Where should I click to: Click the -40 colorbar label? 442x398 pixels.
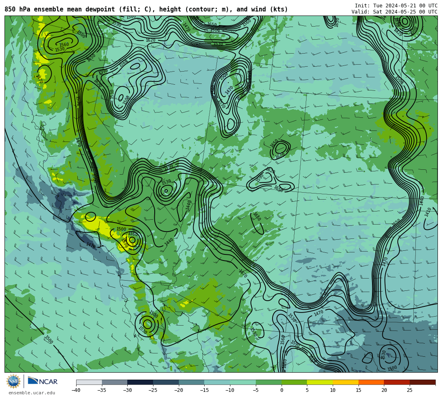(x=76, y=390)
